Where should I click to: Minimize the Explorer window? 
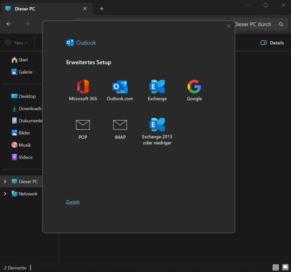(248, 5)
